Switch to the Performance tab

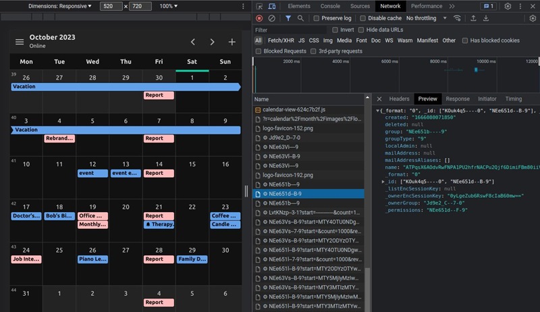tap(427, 6)
